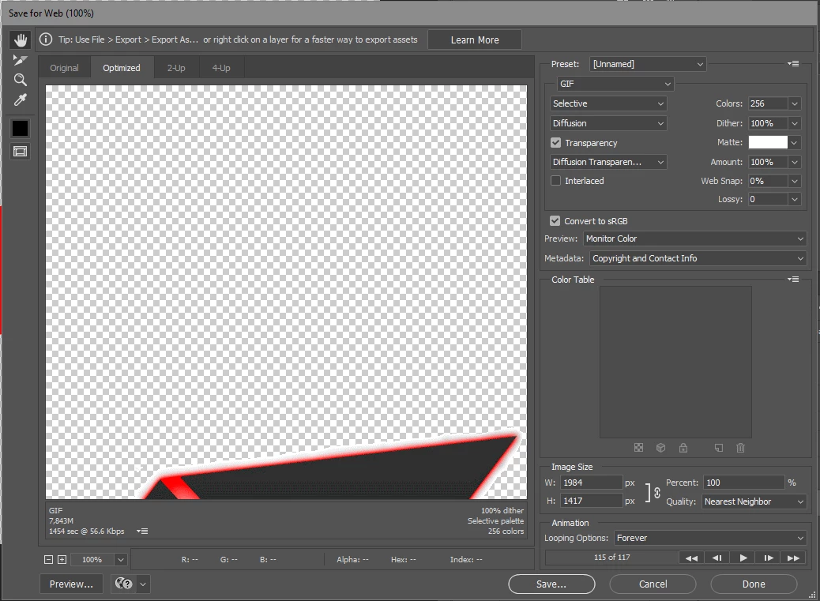Select the Hand tool

coord(21,40)
